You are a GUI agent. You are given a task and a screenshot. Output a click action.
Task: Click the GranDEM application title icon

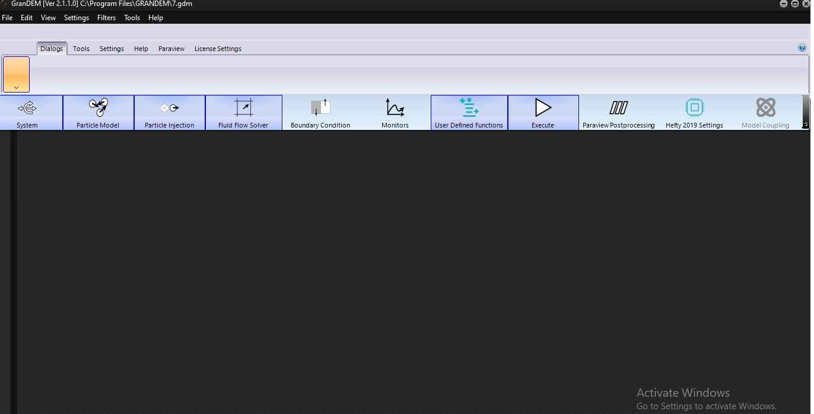[x=4, y=4]
